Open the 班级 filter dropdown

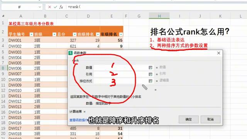point(54,34)
